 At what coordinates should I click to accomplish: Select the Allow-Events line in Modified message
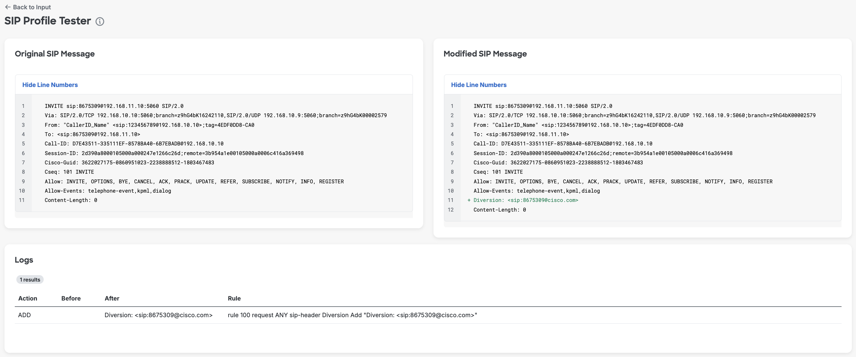pos(537,191)
